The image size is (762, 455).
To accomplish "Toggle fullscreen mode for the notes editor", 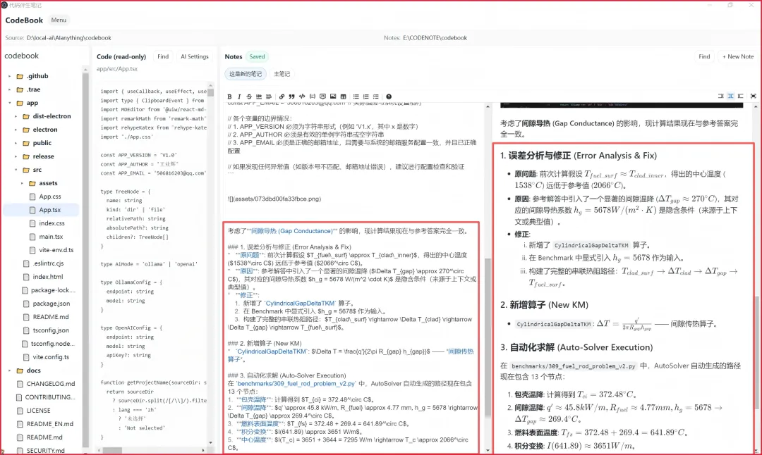I will coord(754,96).
